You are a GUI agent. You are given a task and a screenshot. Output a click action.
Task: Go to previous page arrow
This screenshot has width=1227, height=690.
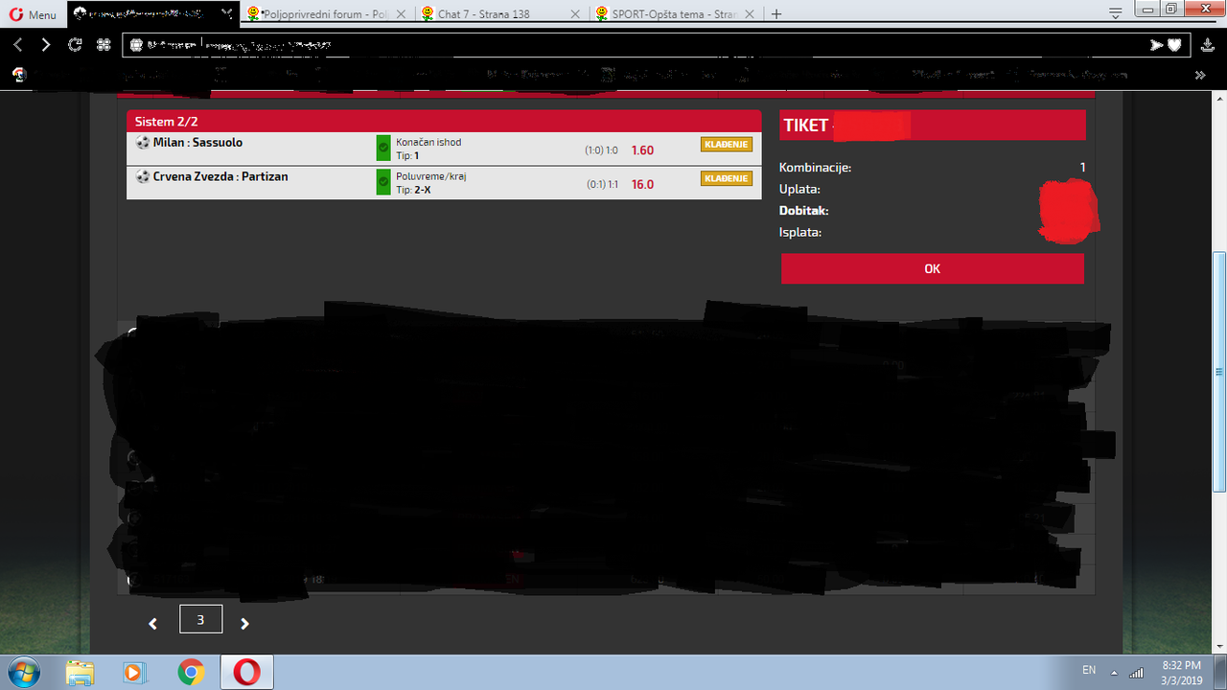[153, 624]
